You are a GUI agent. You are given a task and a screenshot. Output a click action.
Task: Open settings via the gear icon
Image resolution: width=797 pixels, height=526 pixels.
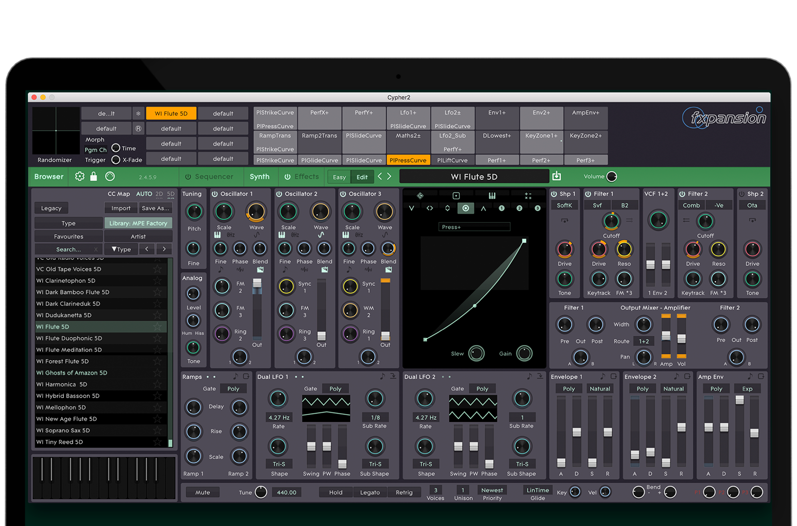pyautogui.click(x=80, y=176)
